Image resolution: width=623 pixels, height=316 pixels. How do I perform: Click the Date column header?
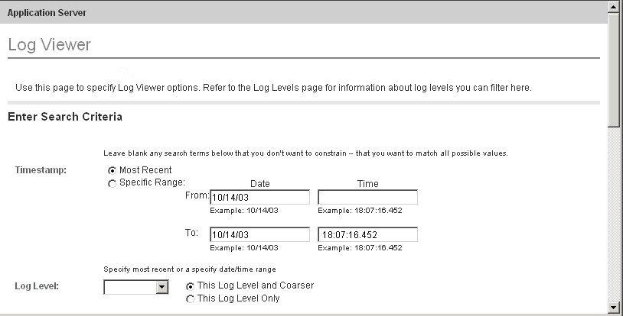pos(259,183)
